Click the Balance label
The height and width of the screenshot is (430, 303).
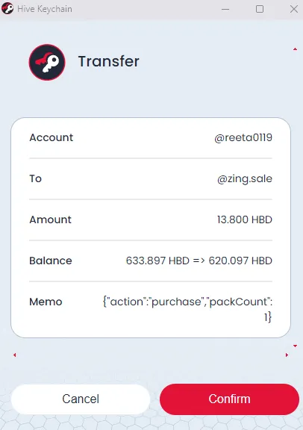click(x=51, y=261)
